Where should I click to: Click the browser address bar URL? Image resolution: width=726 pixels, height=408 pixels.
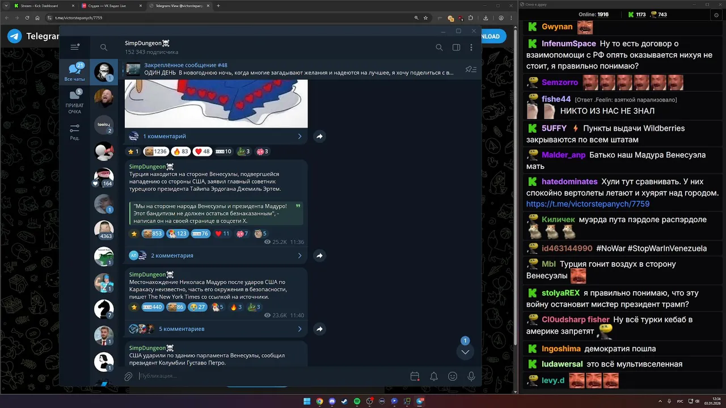[78, 18]
